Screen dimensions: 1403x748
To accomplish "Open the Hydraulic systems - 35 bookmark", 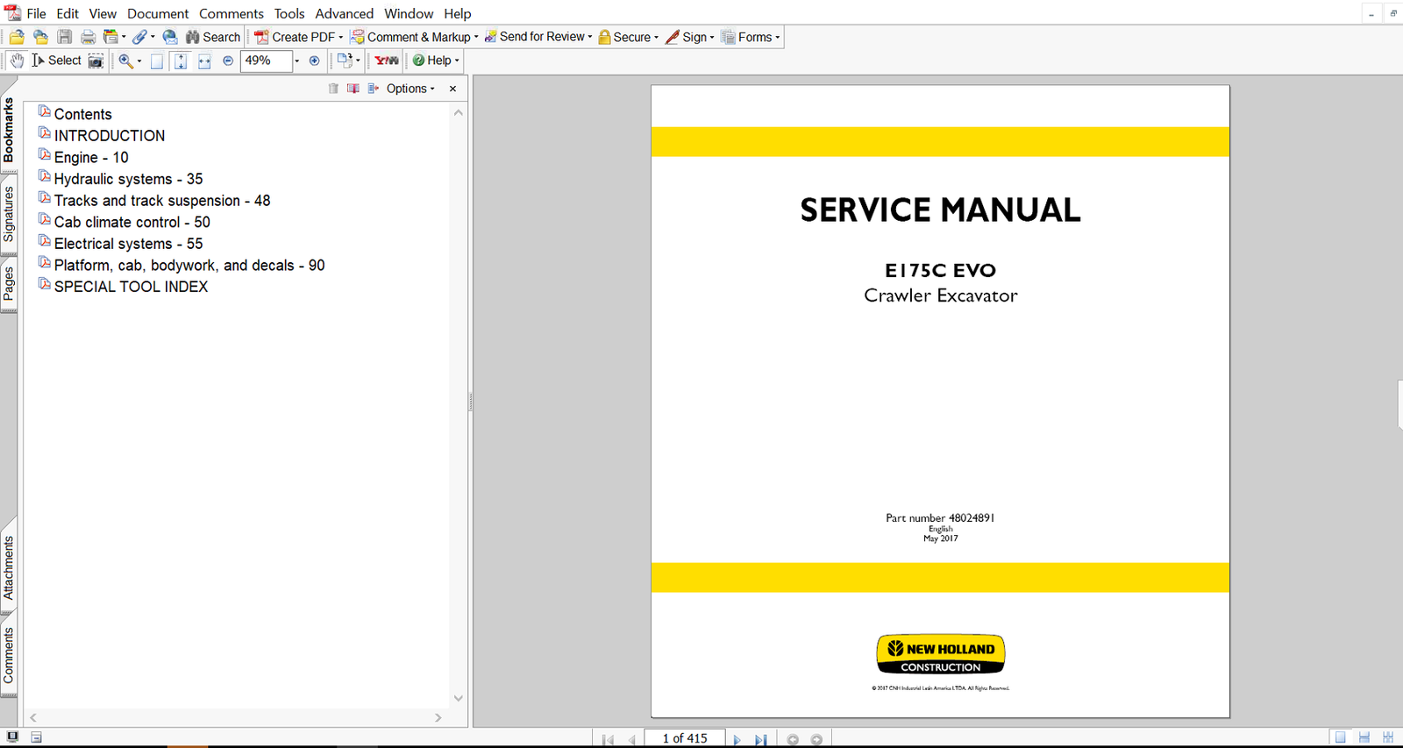I will click(128, 179).
